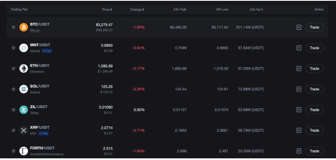Click the 24h High column header
This screenshot has height=160, width=336.
pos(180,10)
